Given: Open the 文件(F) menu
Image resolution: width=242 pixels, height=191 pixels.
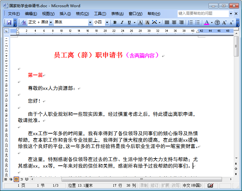Looking at the screenshot, I should (14, 14).
